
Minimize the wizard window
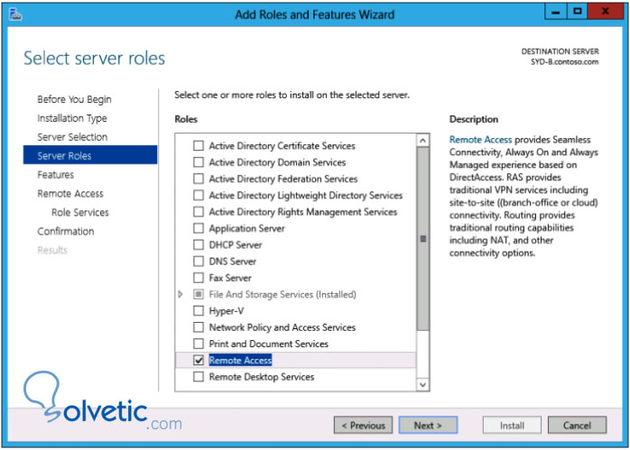tap(556, 12)
